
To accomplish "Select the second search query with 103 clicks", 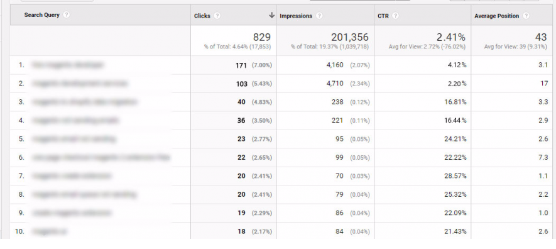I will pyautogui.click(x=79, y=84).
